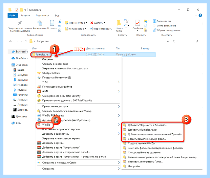
Task: Click the Refresh icon in address bar
Action: click(x=174, y=41)
